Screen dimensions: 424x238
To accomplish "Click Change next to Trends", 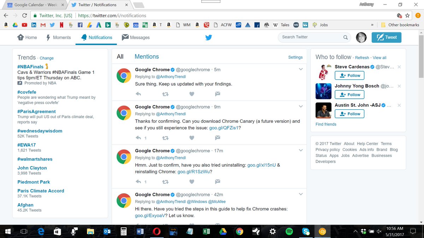I will pos(47,58).
